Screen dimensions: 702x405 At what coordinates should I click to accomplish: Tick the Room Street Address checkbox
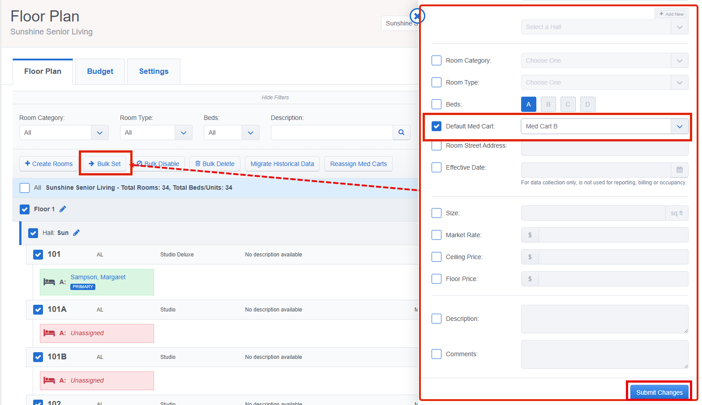tap(437, 145)
